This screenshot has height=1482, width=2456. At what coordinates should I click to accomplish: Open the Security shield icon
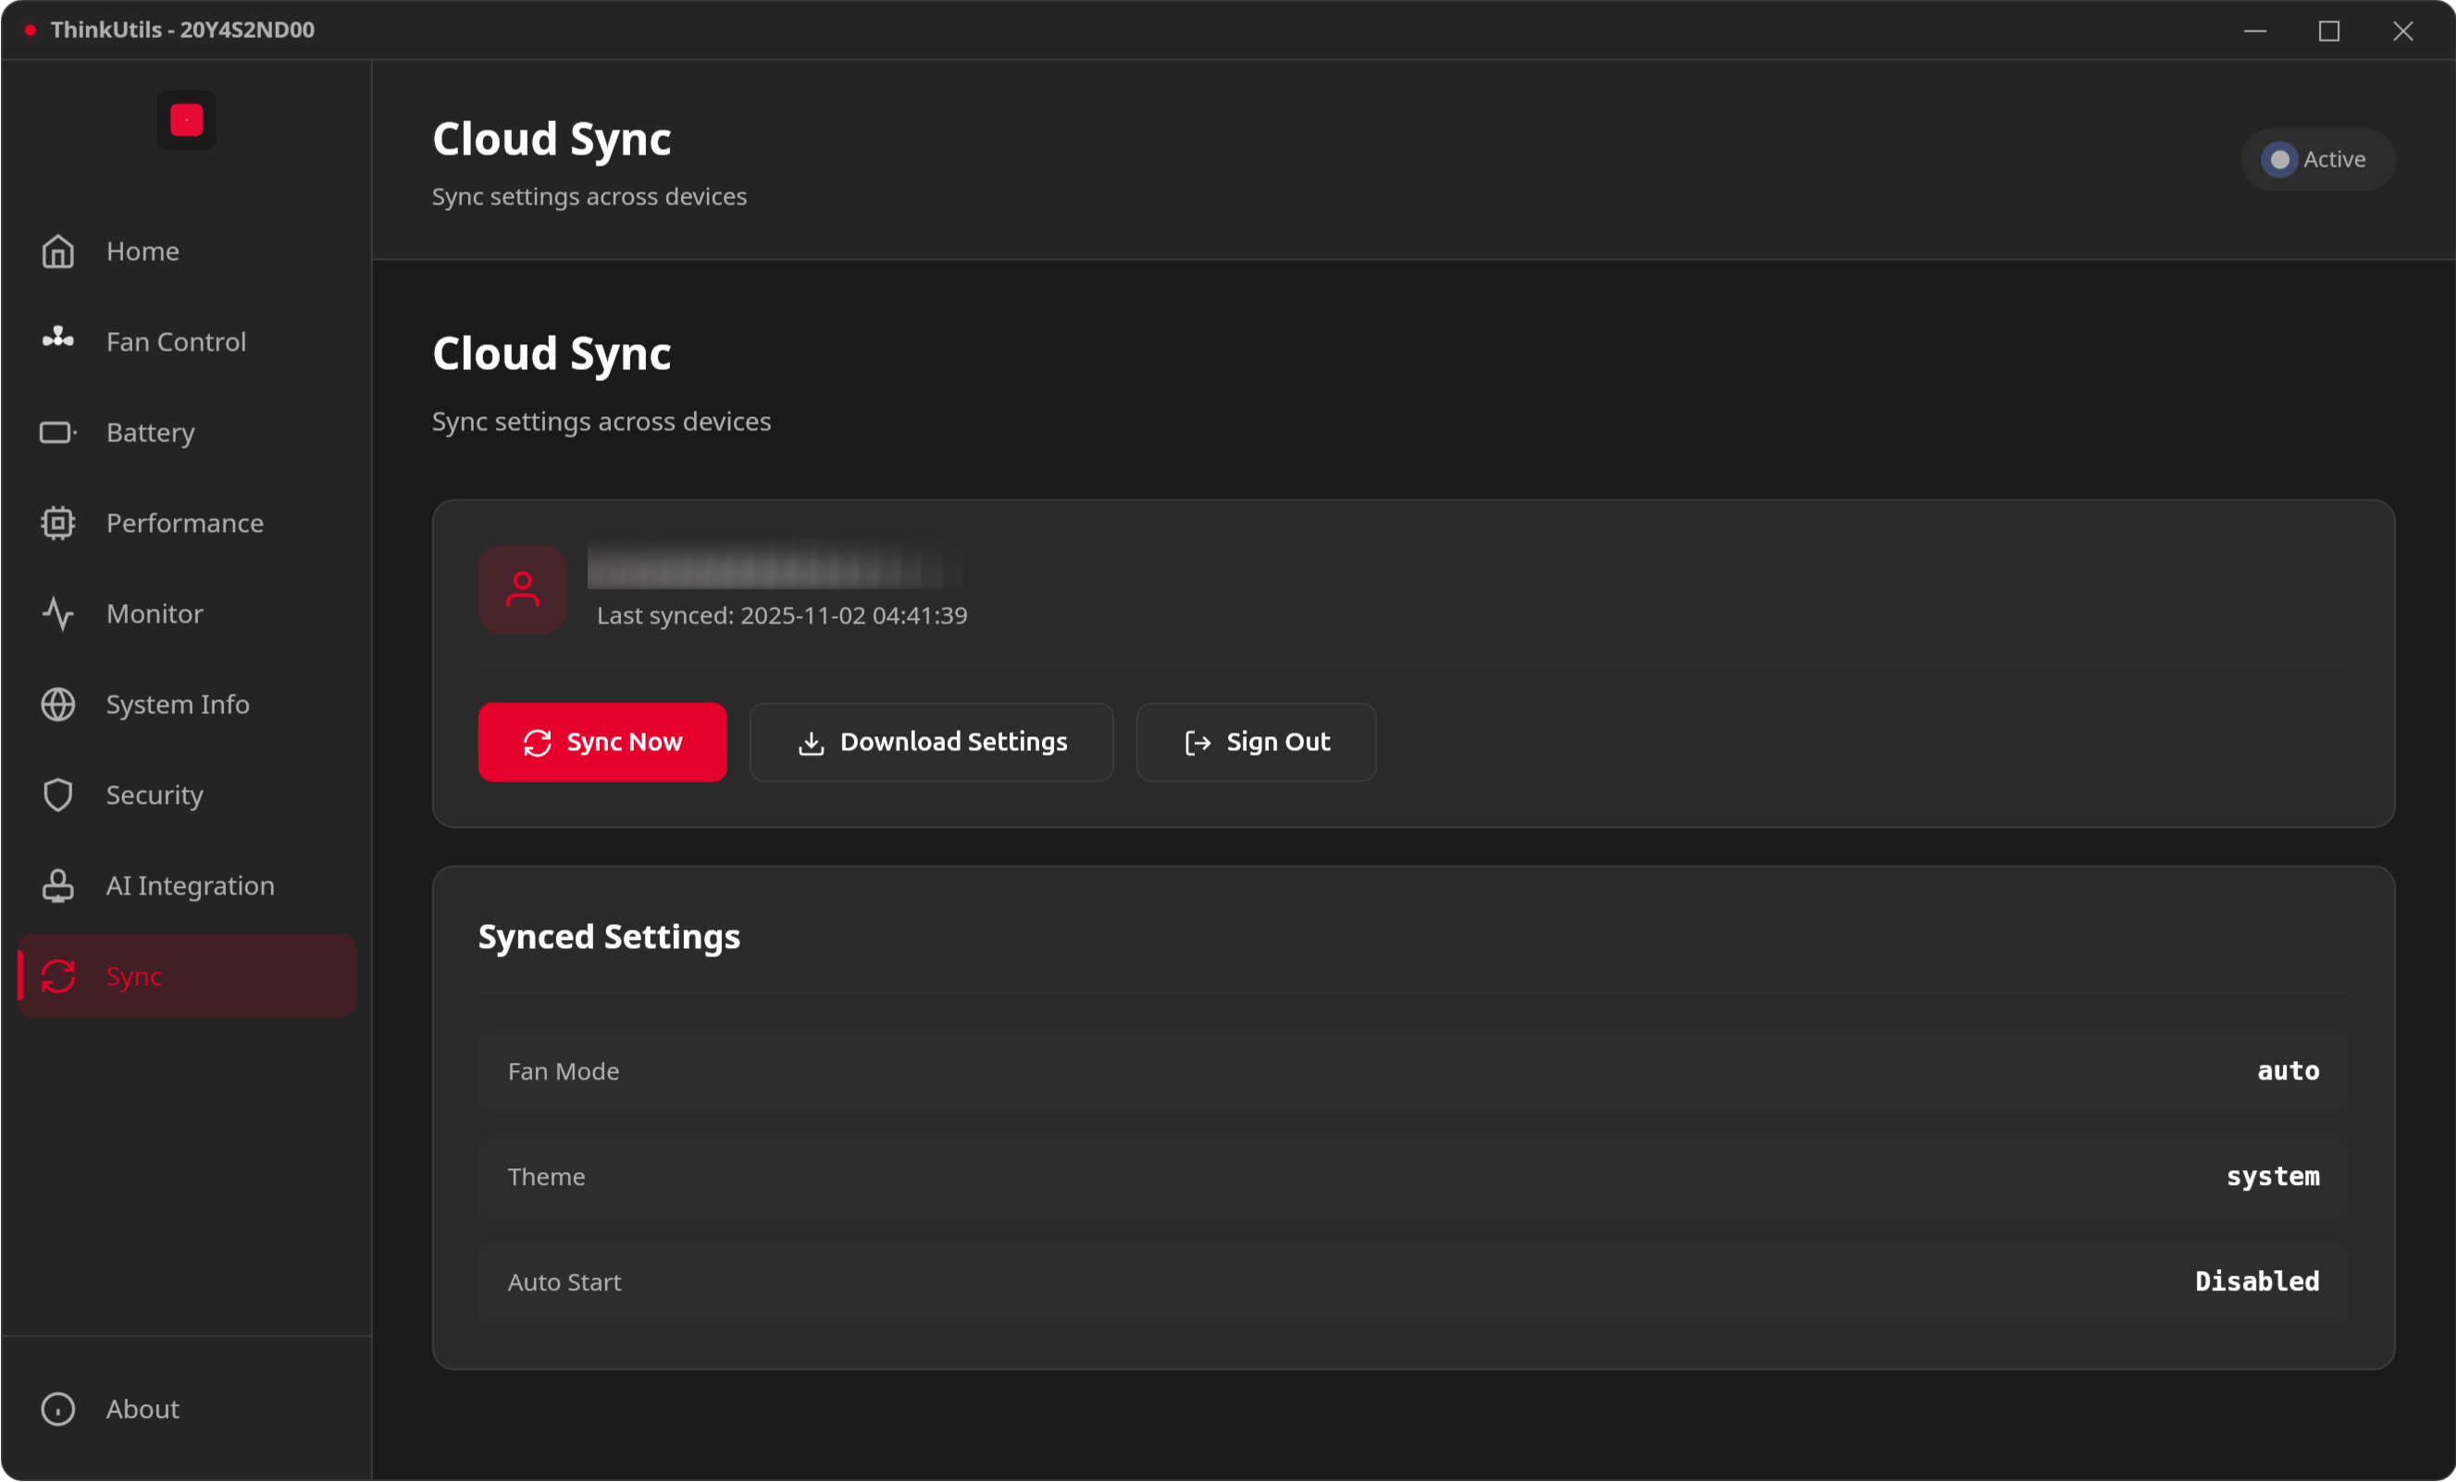pos(57,795)
